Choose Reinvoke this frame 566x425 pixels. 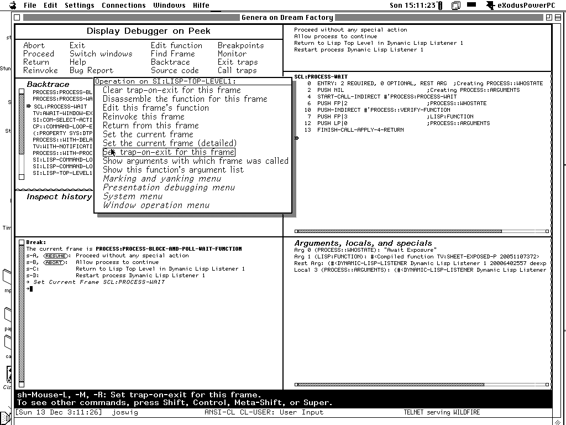click(x=144, y=117)
